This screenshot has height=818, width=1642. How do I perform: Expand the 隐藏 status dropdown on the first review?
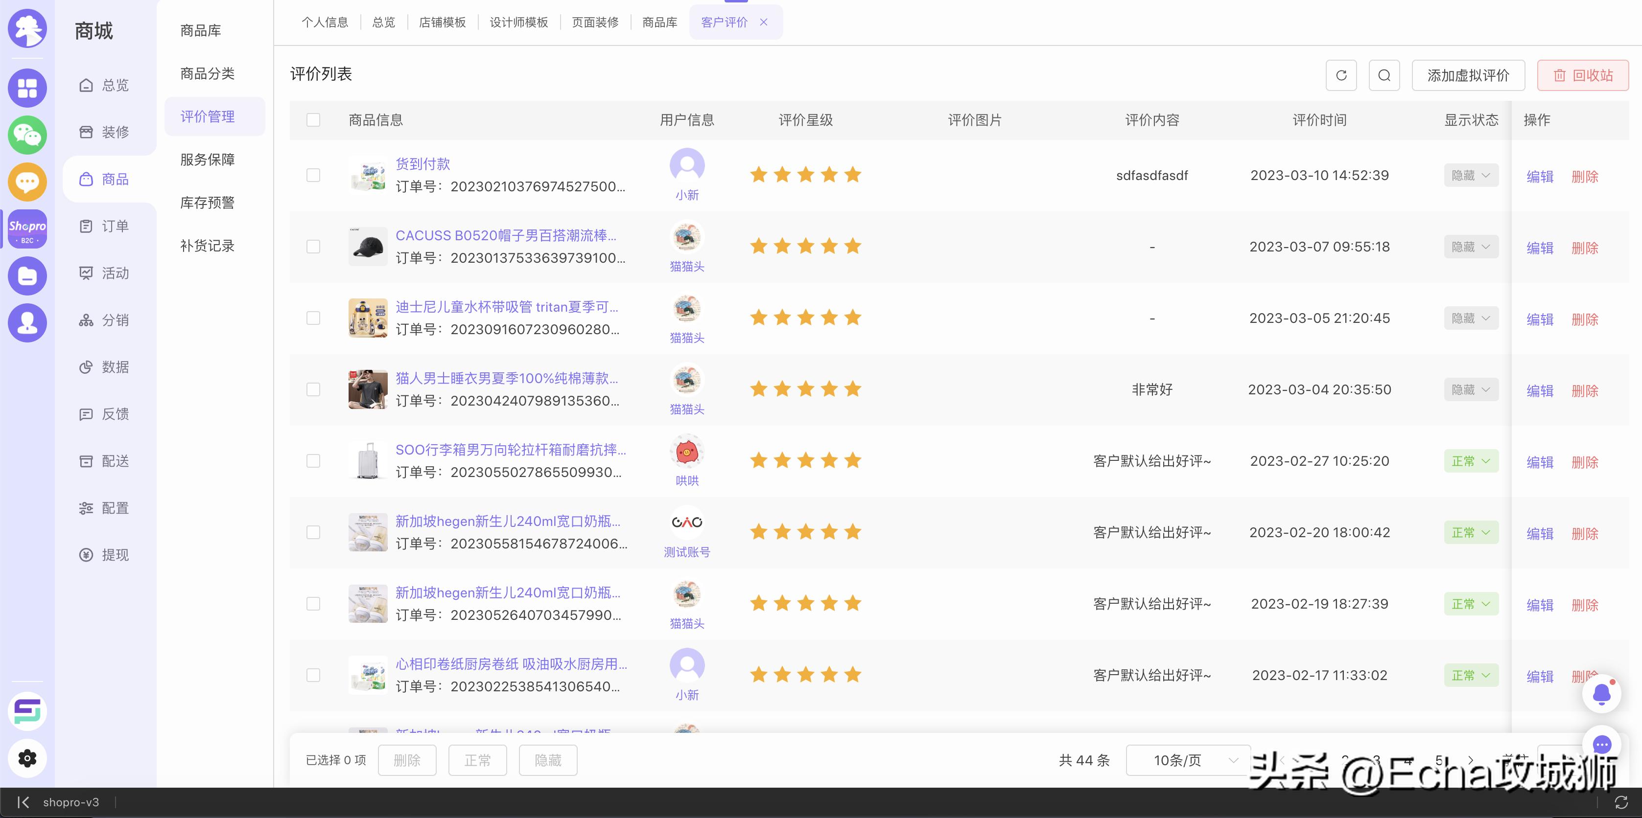point(1471,175)
